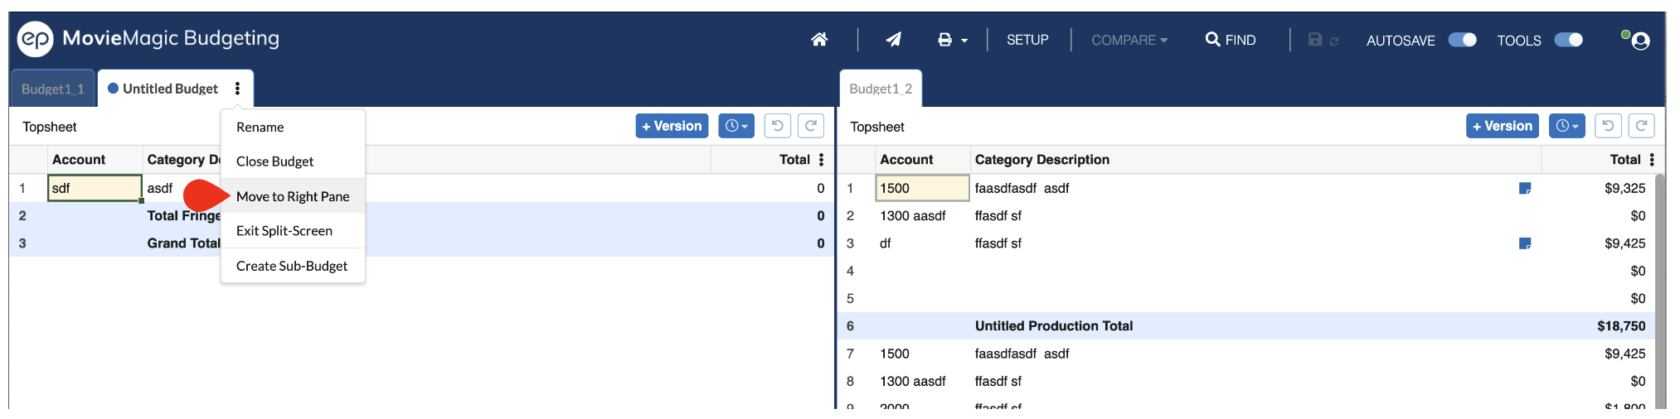Open the print options dropdown arrow
The image size is (1680, 419).
[964, 41]
